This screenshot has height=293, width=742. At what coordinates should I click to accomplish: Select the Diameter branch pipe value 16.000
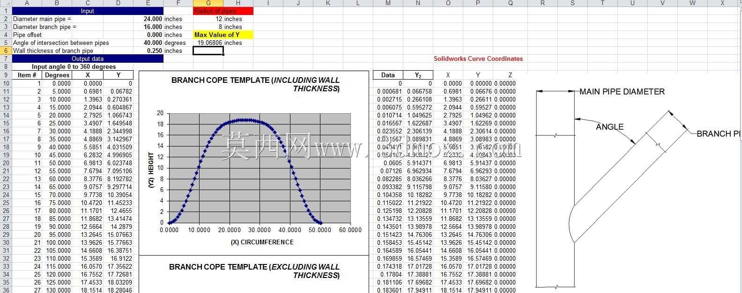[x=148, y=27]
